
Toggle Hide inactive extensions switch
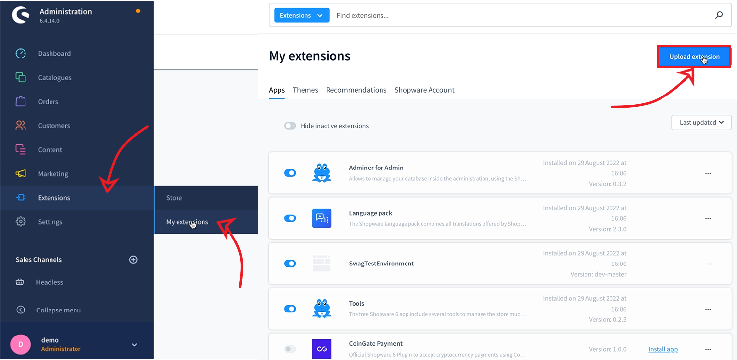290,126
